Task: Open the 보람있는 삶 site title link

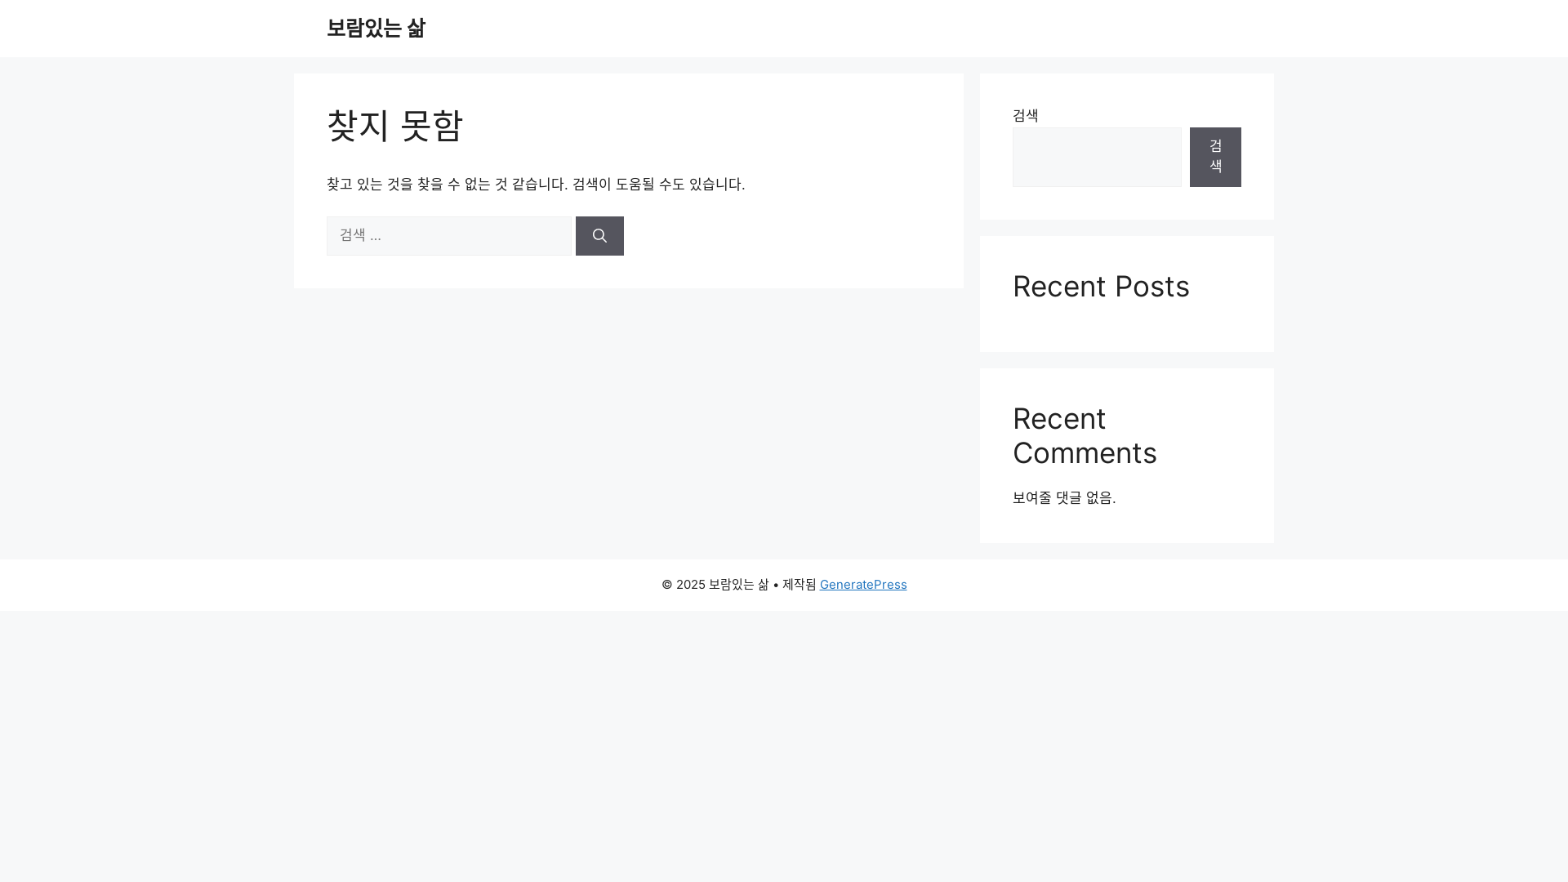Action: click(376, 29)
